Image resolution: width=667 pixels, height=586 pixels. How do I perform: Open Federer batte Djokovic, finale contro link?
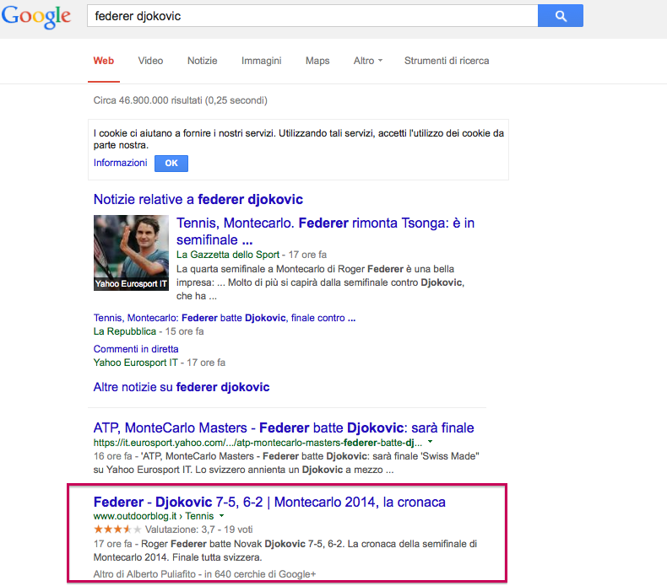click(x=225, y=318)
